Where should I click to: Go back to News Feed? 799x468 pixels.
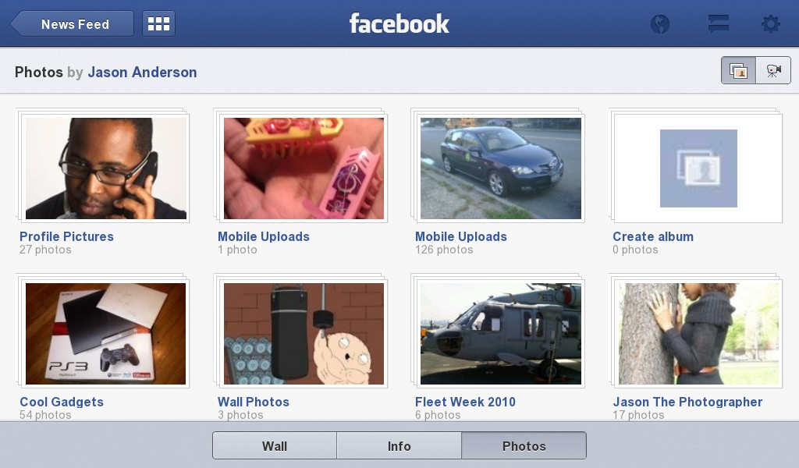(73, 24)
